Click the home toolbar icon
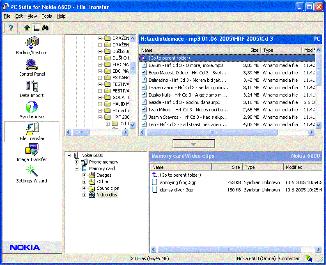This screenshot has height=265, width=326. point(27,28)
